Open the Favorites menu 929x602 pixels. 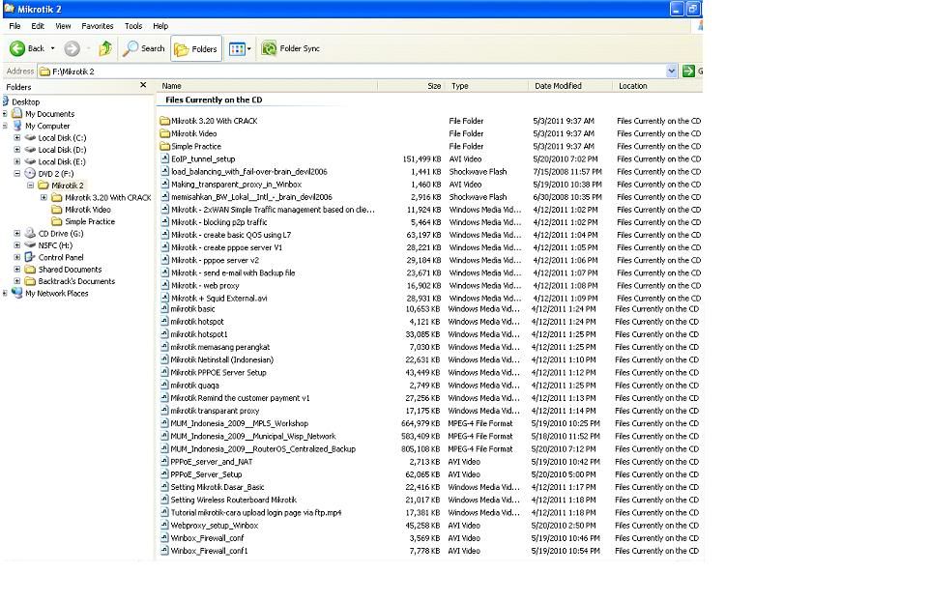[98, 26]
